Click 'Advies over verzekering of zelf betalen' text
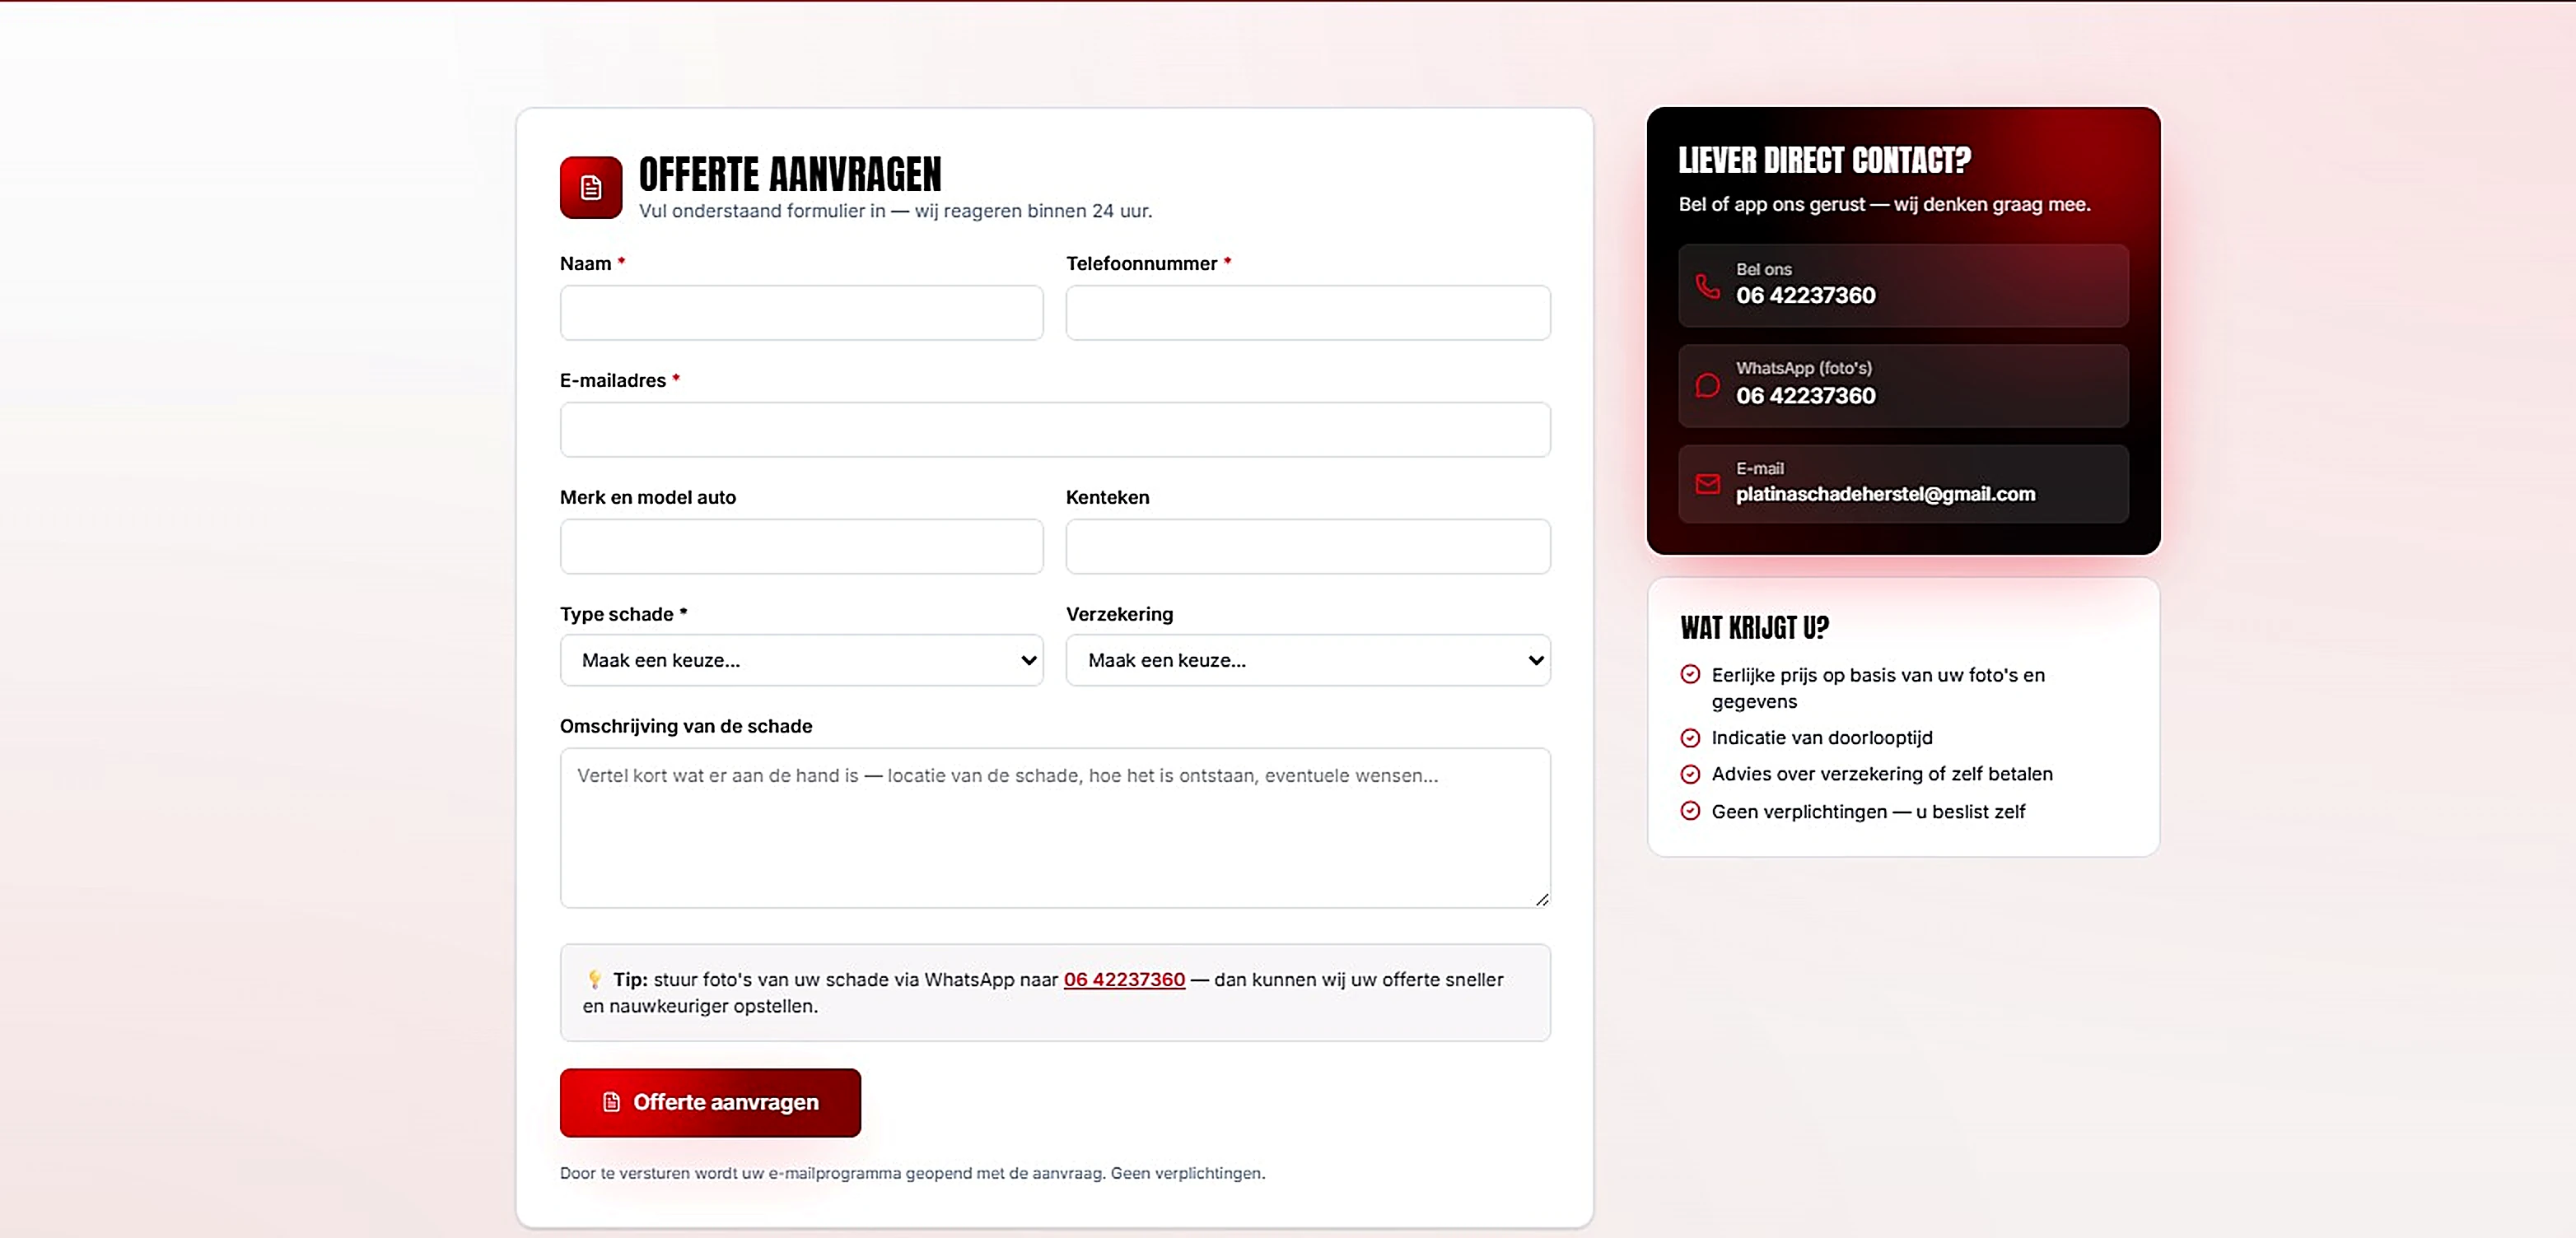Viewport: 2576px width, 1238px height. click(1881, 774)
